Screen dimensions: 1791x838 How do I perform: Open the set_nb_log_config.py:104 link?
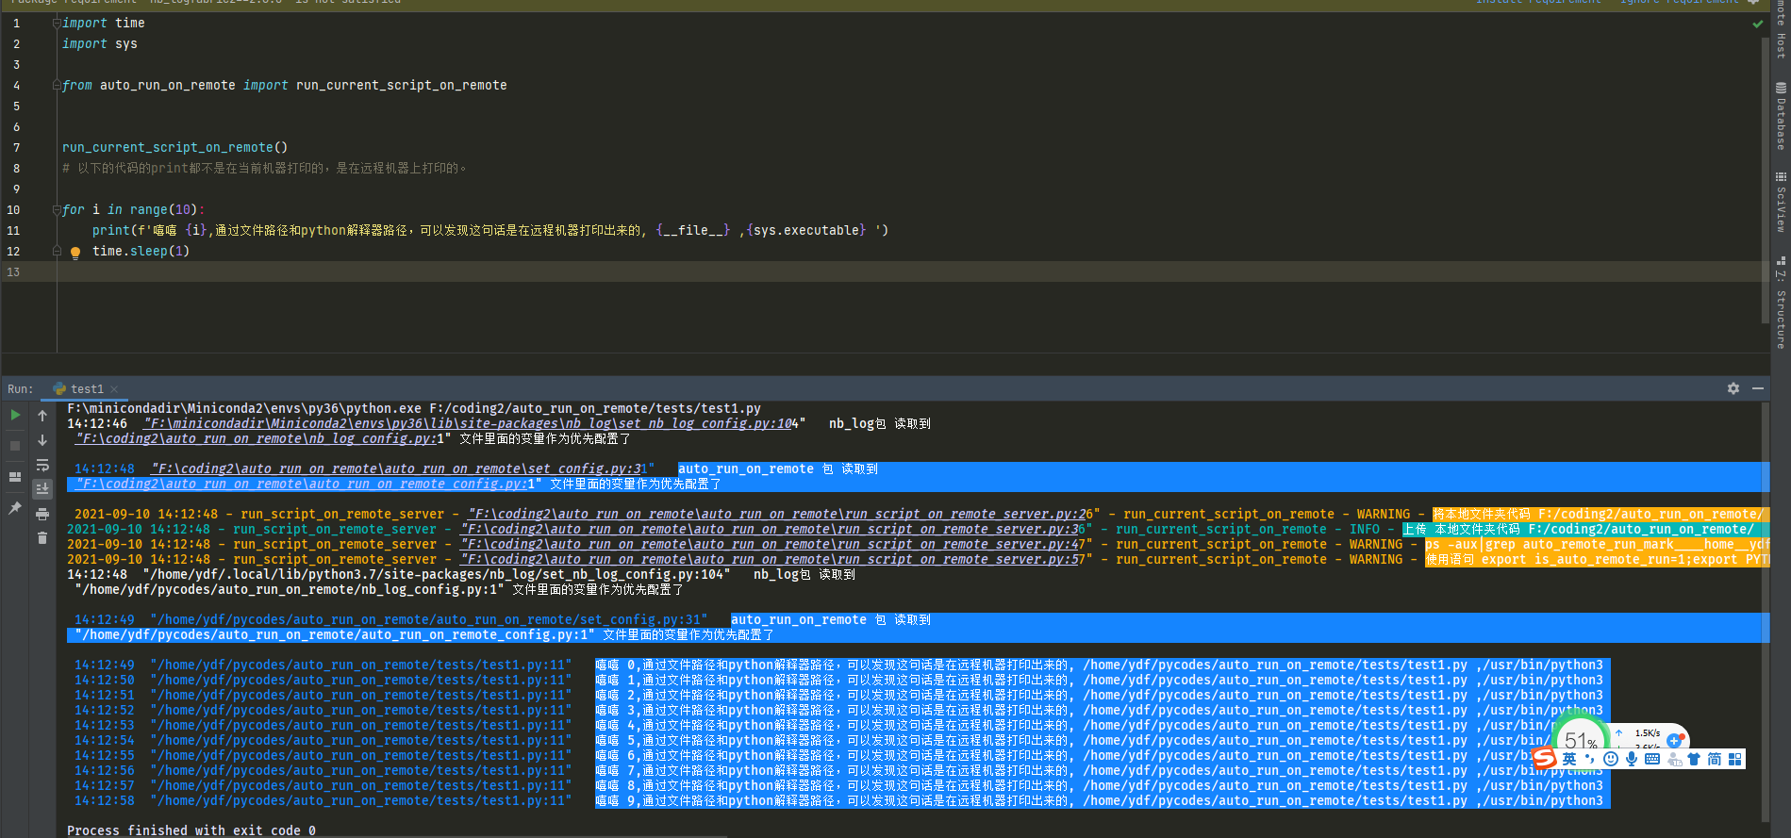pos(471,423)
